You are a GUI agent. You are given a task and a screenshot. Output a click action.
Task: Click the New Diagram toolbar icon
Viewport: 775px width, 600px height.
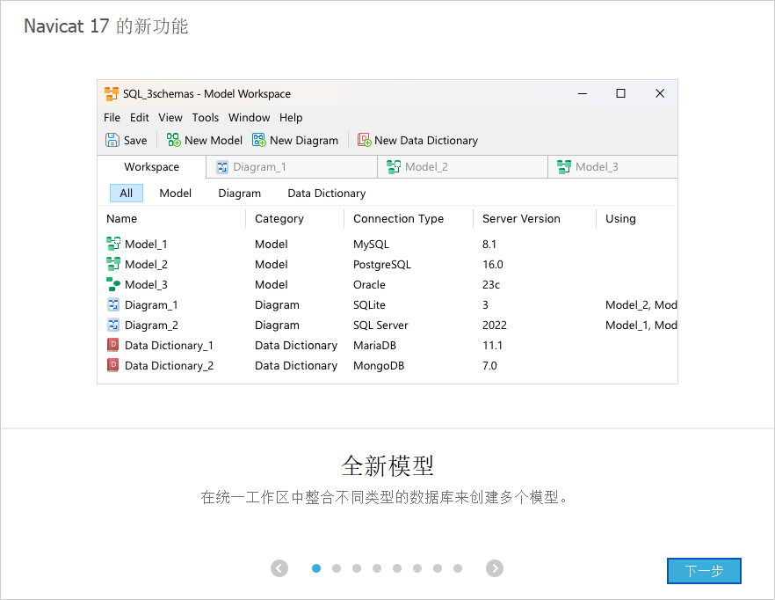259,140
